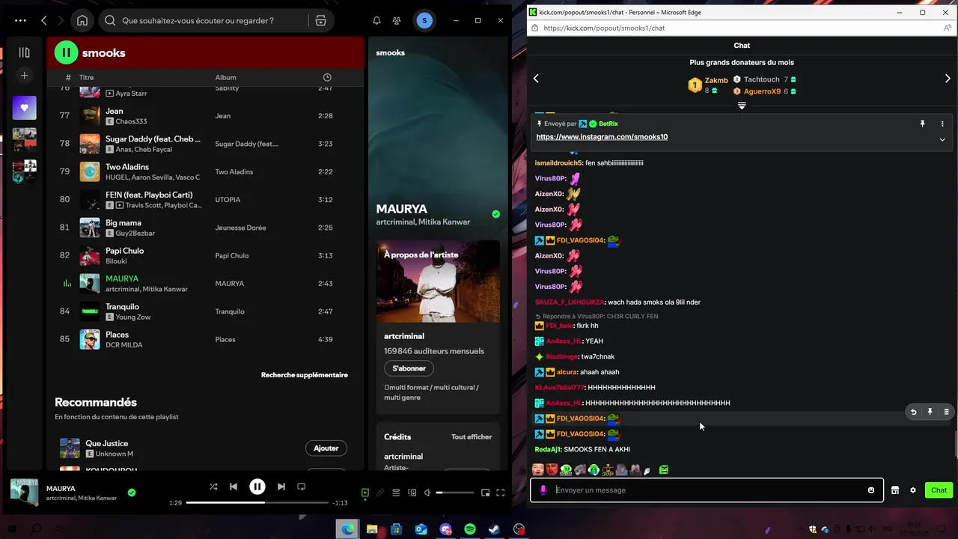Collapse the top donors panel handle

(742, 106)
